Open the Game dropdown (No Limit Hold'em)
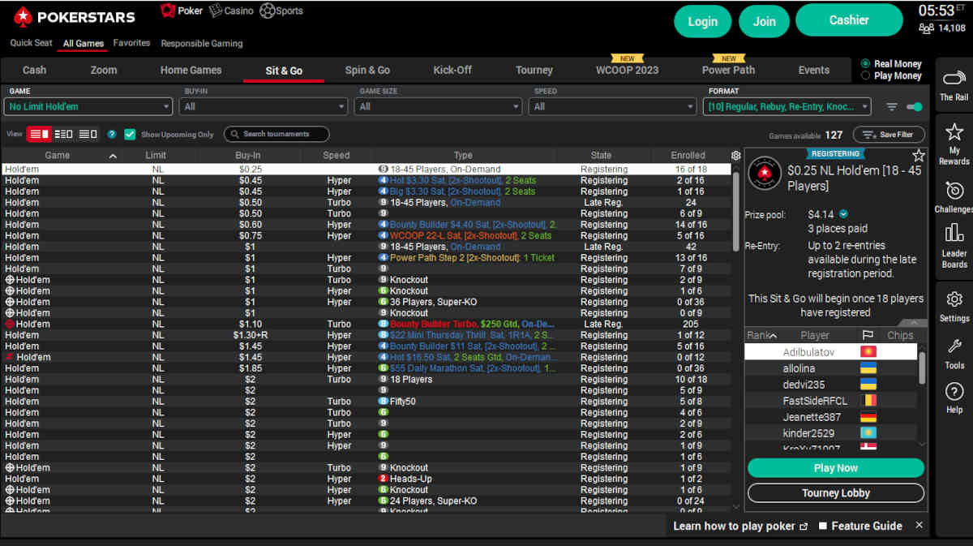Screen dimensions: 973x546 (x=88, y=106)
